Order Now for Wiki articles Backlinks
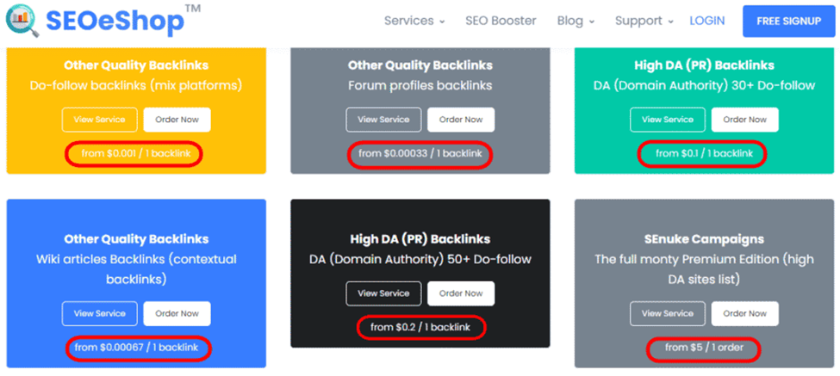 click(177, 313)
